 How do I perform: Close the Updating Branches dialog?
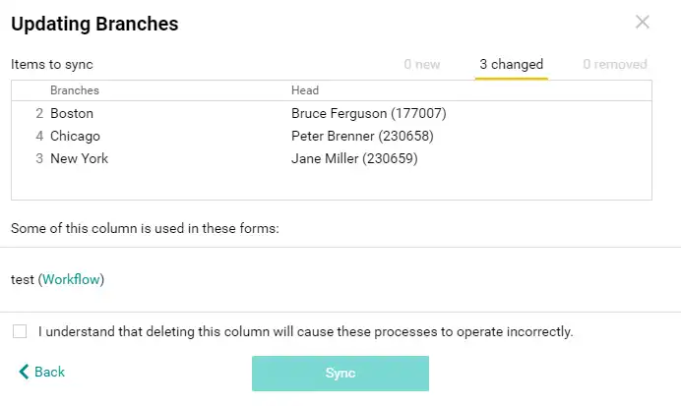pyautogui.click(x=642, y=22)
